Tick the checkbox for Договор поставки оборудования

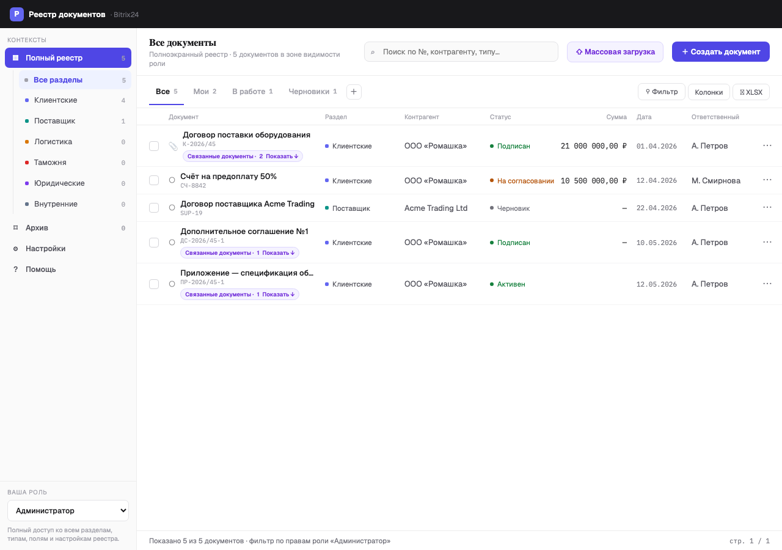154,146
